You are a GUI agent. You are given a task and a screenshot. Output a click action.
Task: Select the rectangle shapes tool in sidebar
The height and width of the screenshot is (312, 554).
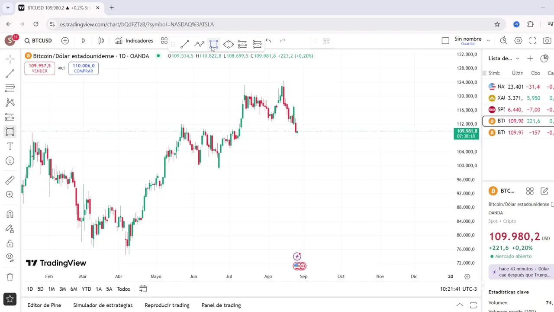pos(10,132)
